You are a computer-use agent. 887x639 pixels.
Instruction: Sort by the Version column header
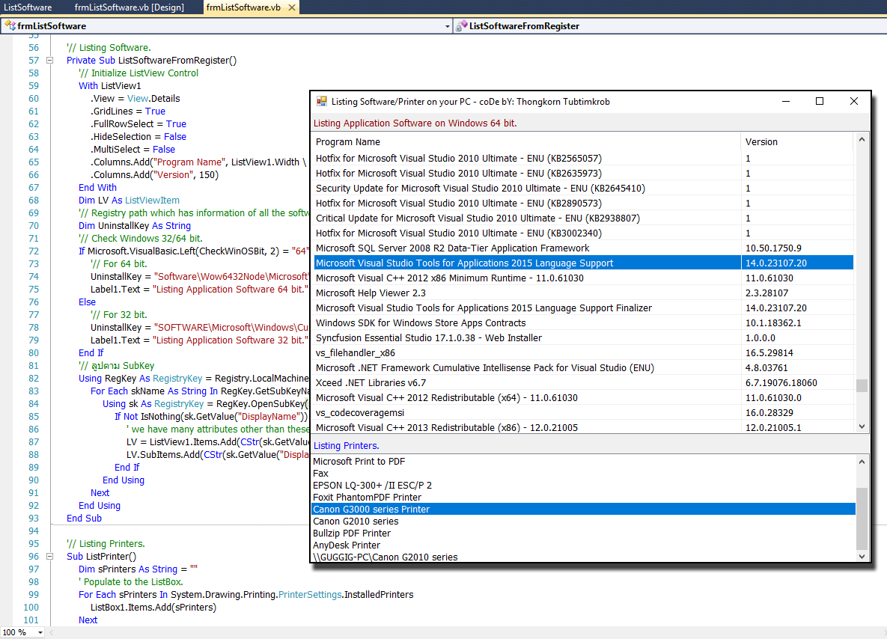(x=797, y=142)
